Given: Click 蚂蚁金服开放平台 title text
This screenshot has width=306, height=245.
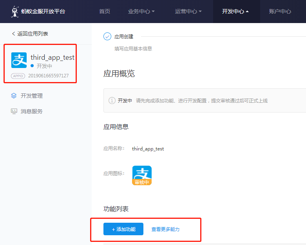Looking at the screenshot, I should point(43,11).
